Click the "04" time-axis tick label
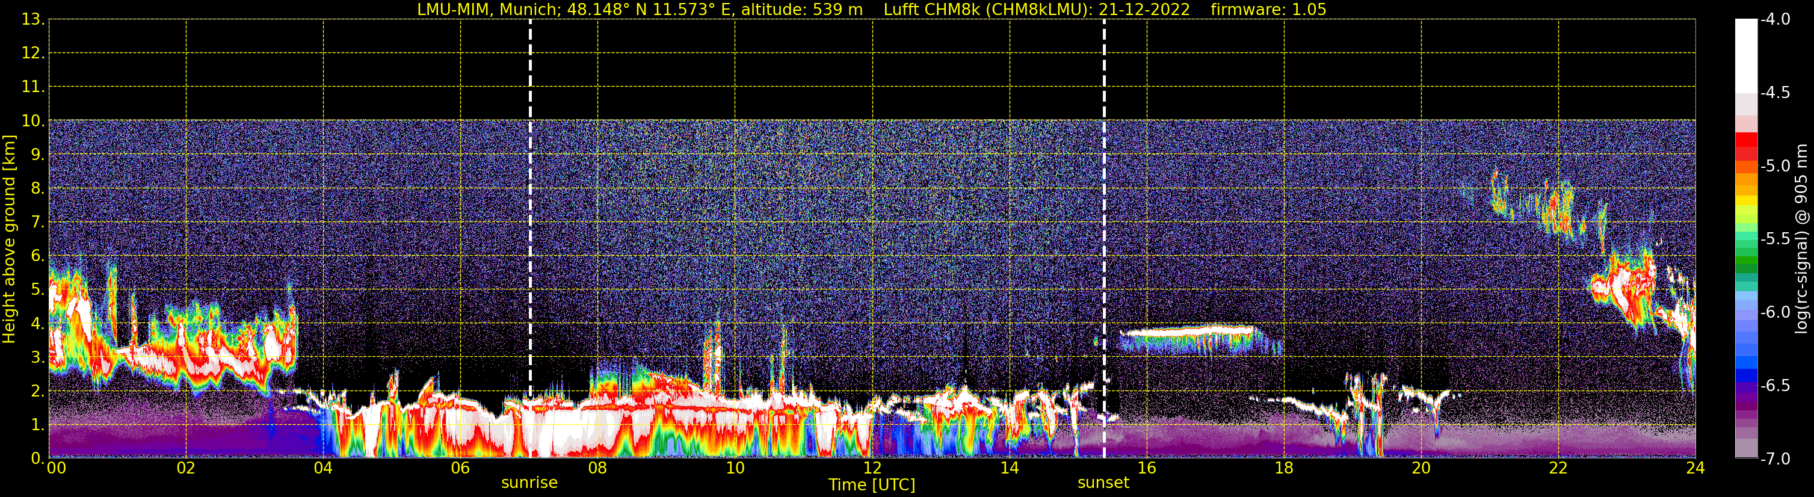 coord(323,468)
